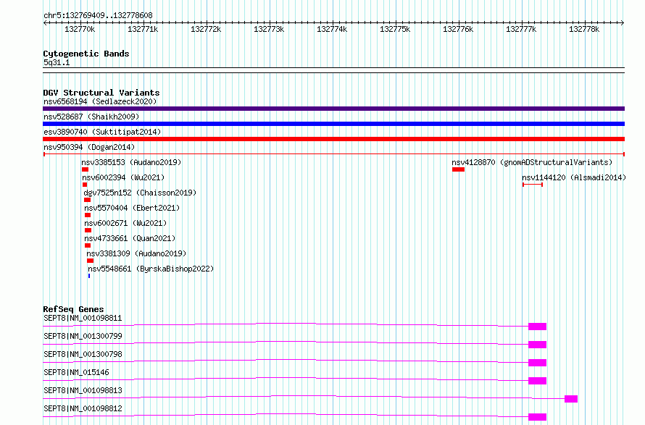
Task: Click the 132776k ruler tick label
Action: [458, 30]
